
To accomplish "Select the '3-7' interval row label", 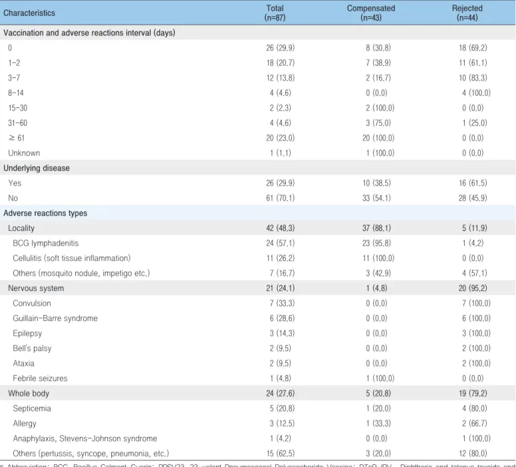I will (14, 78).
